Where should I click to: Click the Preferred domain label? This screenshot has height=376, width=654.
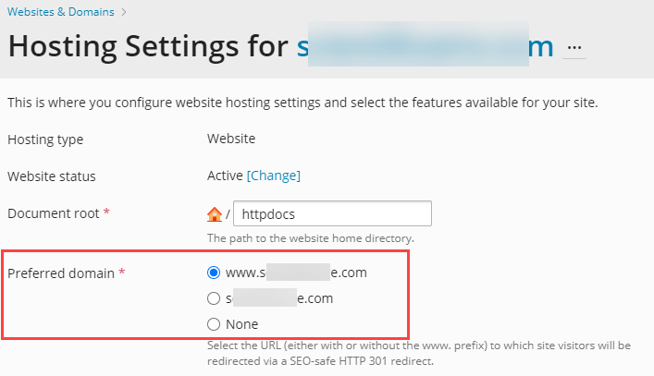(61, 273)
